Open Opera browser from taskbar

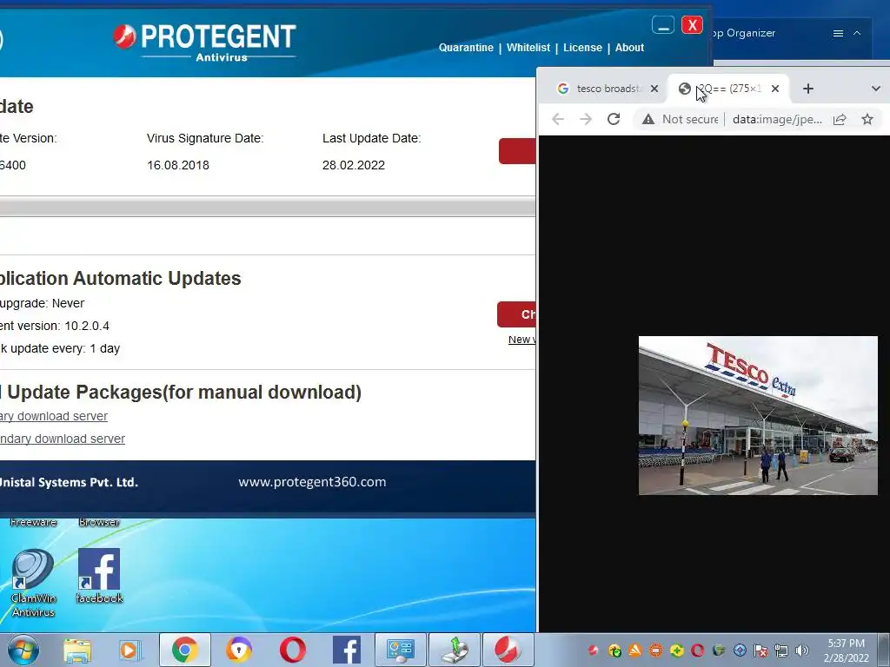click(x=292, y=650)
